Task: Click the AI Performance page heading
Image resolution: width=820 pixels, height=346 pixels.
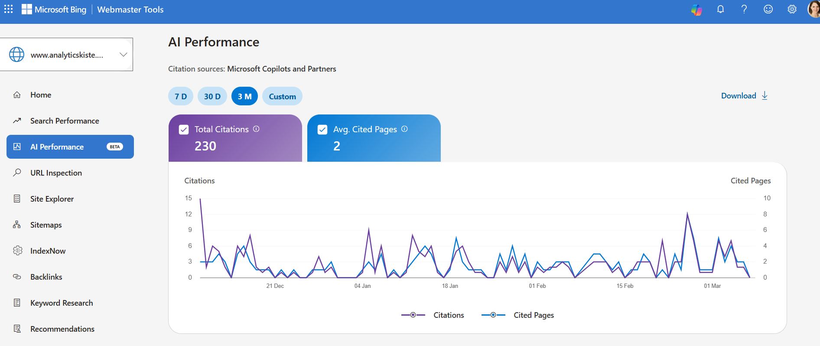Action: pos(214,42)
